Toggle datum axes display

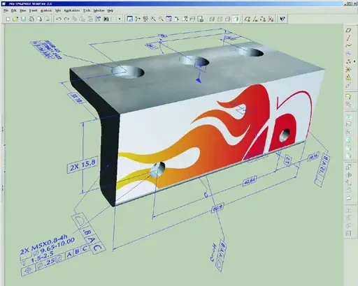pyautogui.click(x=255, y=19)
